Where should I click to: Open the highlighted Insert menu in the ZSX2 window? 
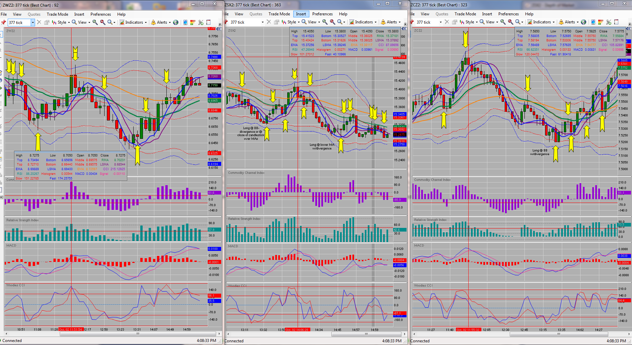click(x=301, y=14)
